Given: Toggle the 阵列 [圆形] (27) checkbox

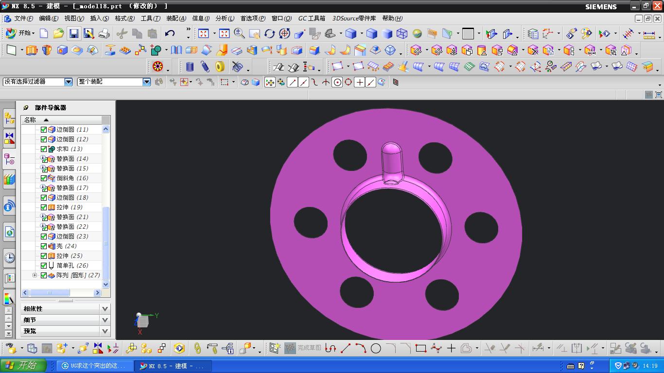Looking at the screenshot, I should pos(44,275).
